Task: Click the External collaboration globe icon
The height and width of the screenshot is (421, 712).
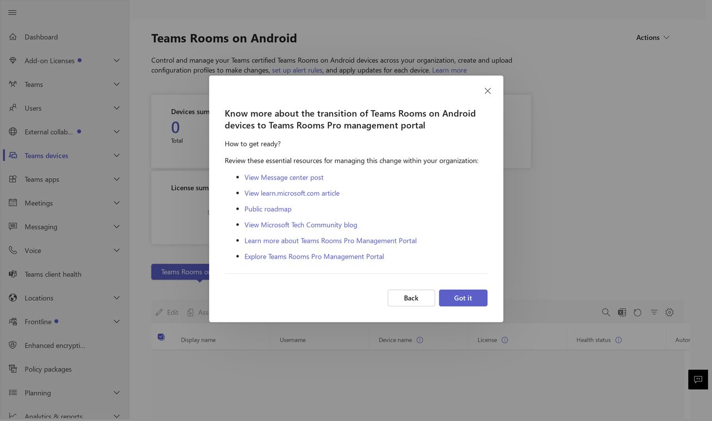Action: coord(13,132)
